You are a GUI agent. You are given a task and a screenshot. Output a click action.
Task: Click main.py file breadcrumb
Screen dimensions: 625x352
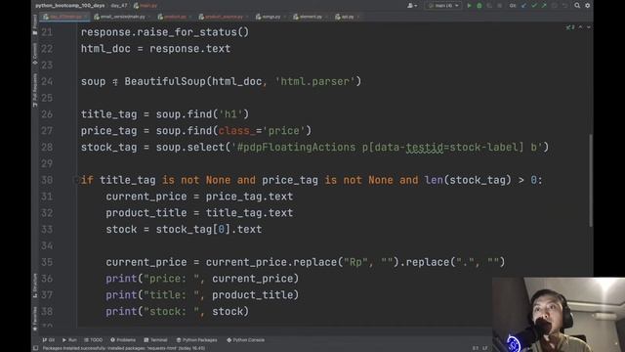[x=146, y=6]
